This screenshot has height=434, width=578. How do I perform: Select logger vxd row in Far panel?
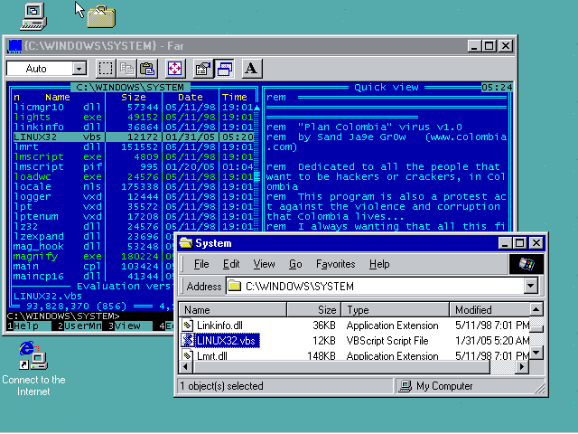[x=134, y=197]
